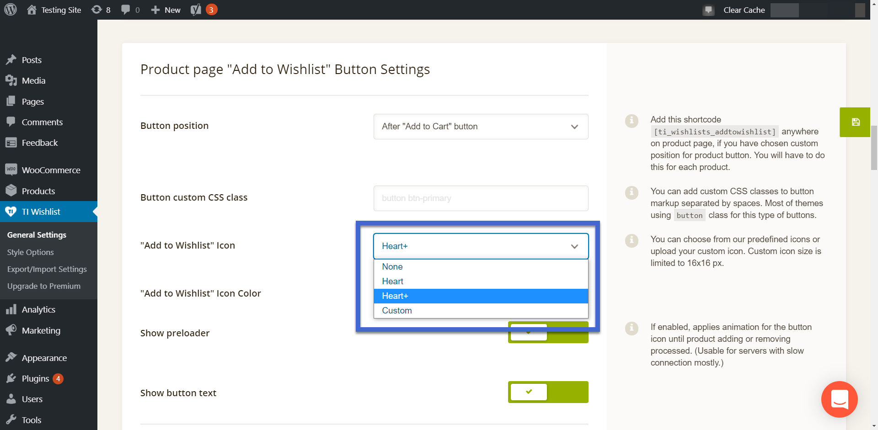Click the Upgrade to Premium link
The width and height of the screenshot is (878, 430).
pos(44,286)
